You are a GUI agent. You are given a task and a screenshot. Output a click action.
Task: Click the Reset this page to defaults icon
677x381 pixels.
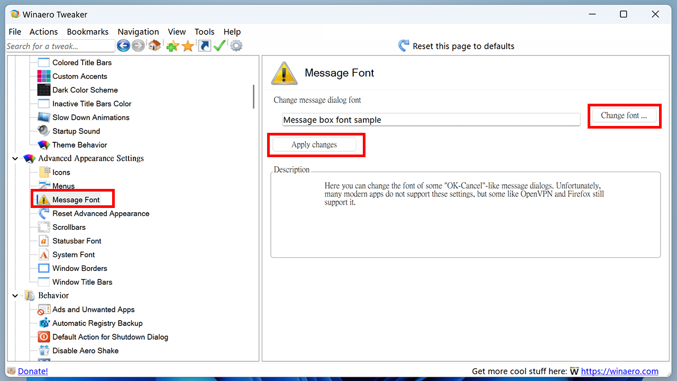point(404,46)
